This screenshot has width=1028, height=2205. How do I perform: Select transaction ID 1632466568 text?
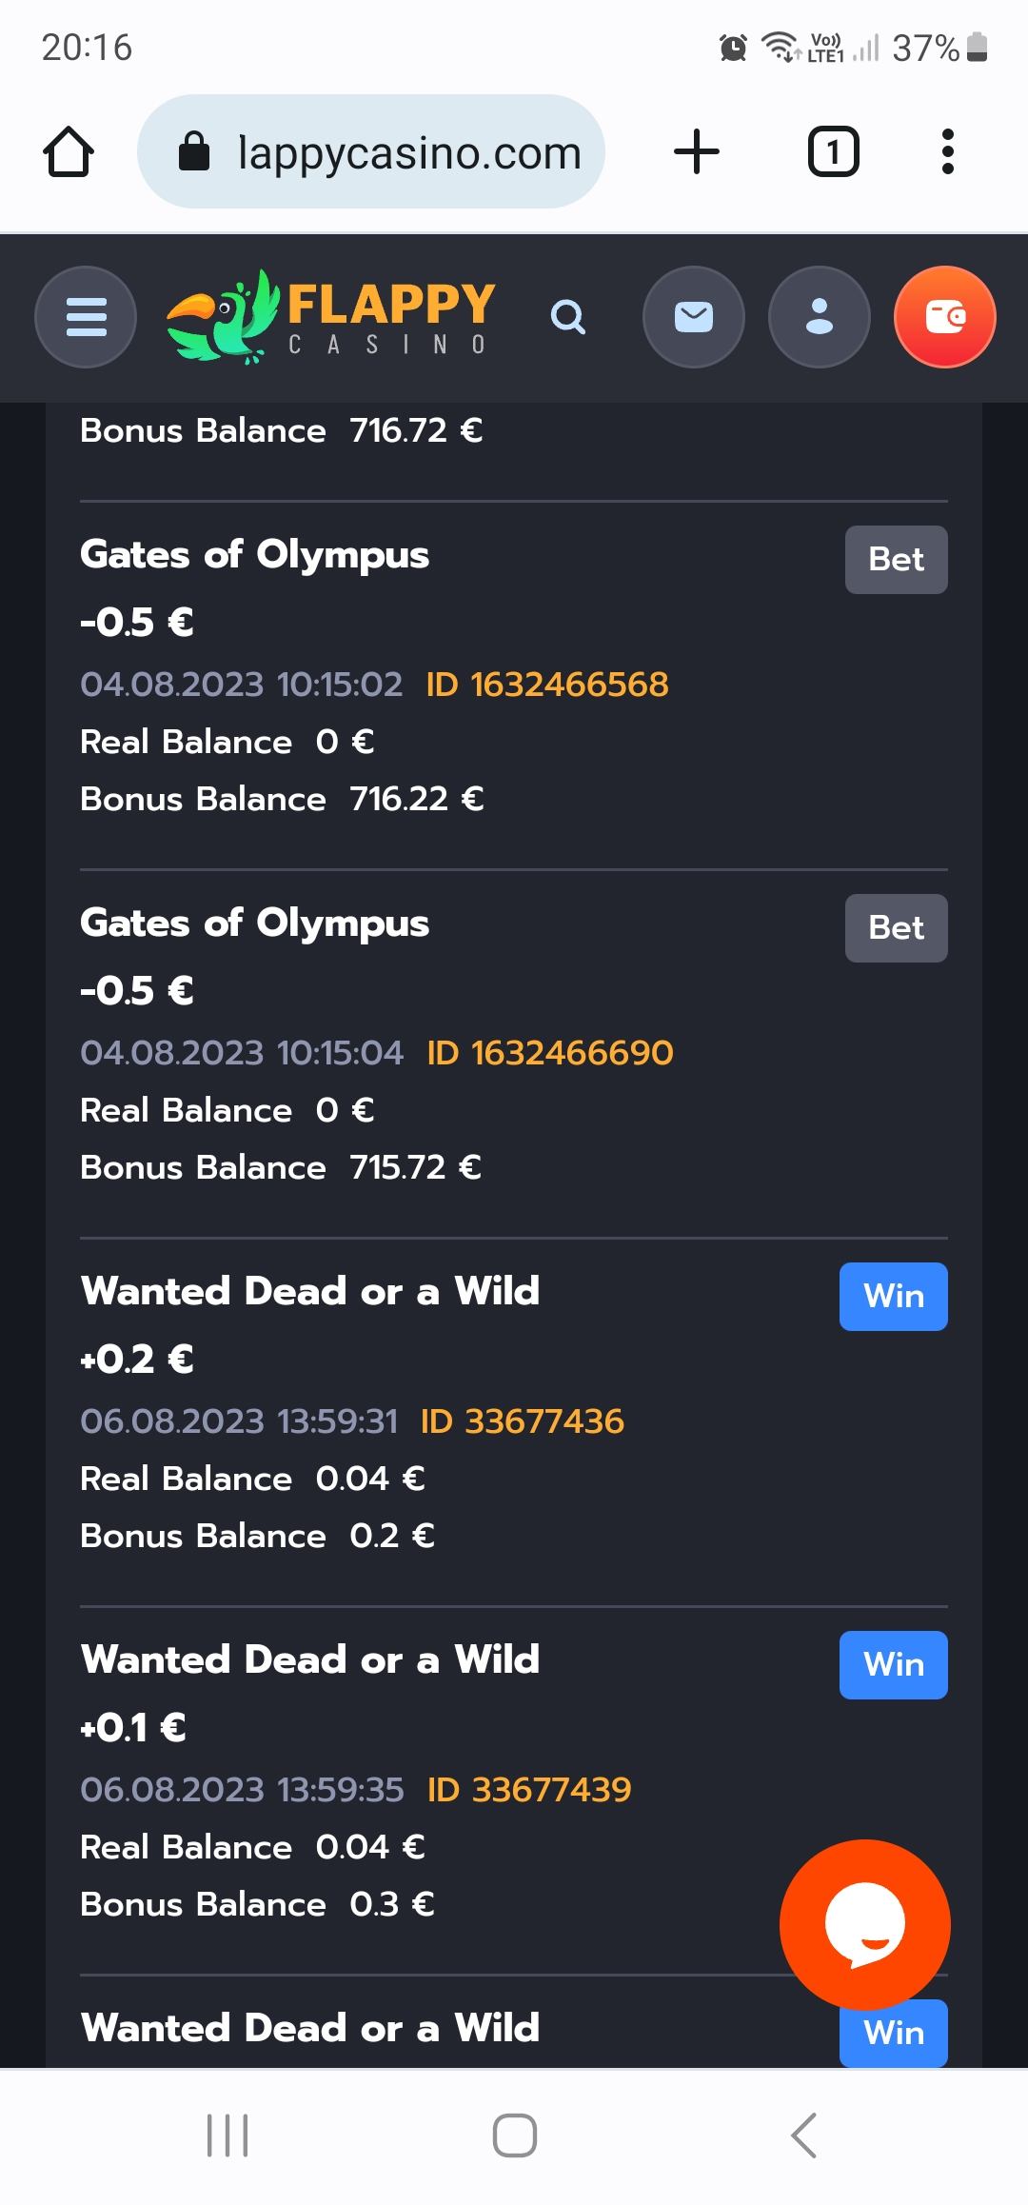click(x=547, y=685)
